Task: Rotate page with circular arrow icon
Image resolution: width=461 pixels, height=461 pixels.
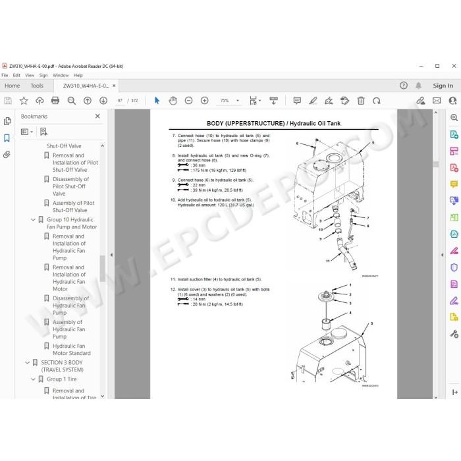Action: coord(377,101)
